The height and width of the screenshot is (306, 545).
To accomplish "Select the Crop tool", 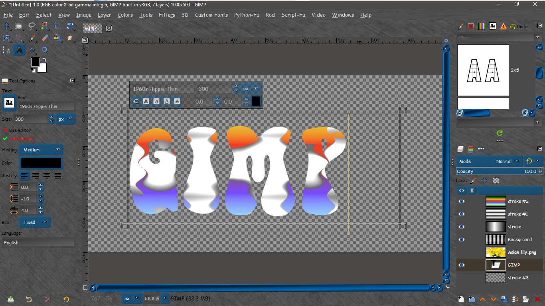I will tap(57, 26).
